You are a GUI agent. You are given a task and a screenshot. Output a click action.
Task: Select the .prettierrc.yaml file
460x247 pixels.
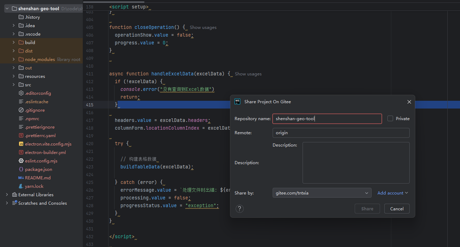(x=40, y=136)
